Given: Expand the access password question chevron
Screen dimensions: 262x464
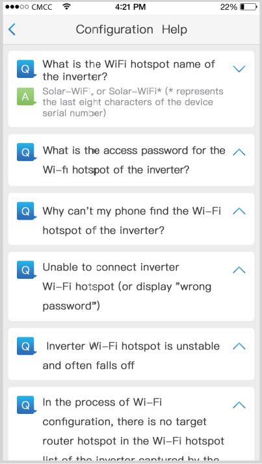Looking at the screenshot, I should pos(239,152).
